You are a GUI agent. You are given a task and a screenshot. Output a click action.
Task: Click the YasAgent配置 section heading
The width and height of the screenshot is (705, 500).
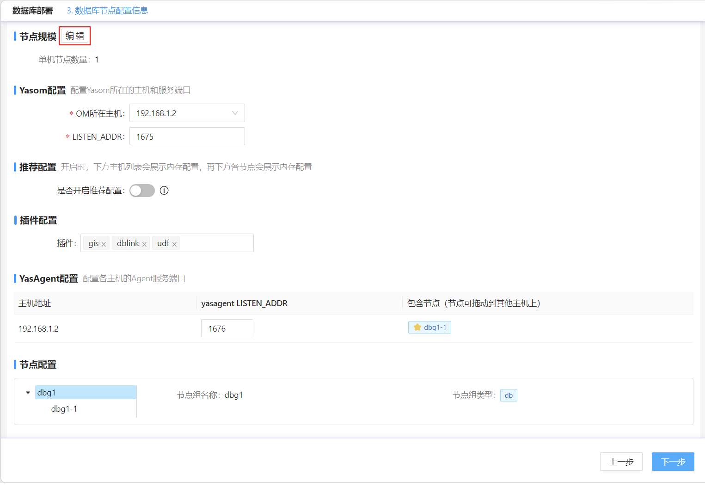(x=49, y=278)
